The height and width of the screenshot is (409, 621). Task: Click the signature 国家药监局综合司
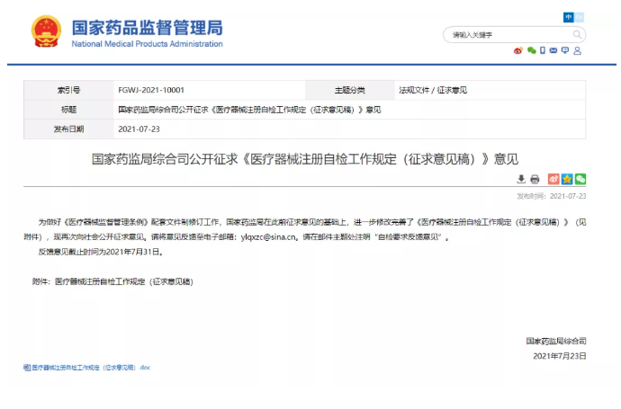click(x=556, y=341)
